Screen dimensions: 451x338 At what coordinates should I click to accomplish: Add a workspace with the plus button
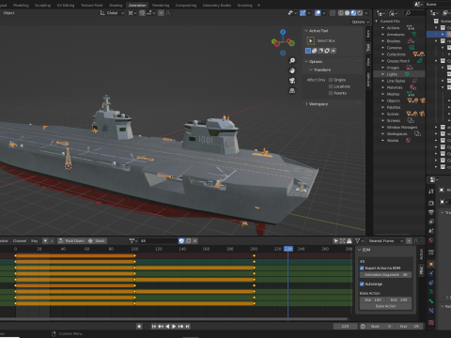(x=258, y=5)
